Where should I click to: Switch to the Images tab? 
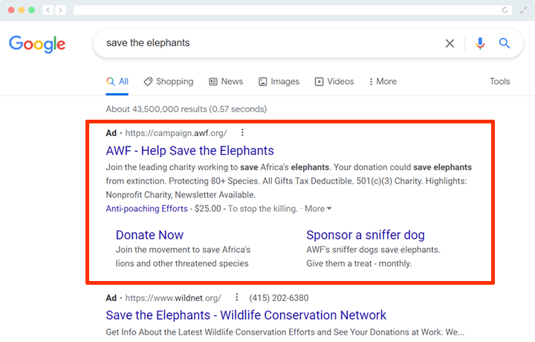click(279, 82)
